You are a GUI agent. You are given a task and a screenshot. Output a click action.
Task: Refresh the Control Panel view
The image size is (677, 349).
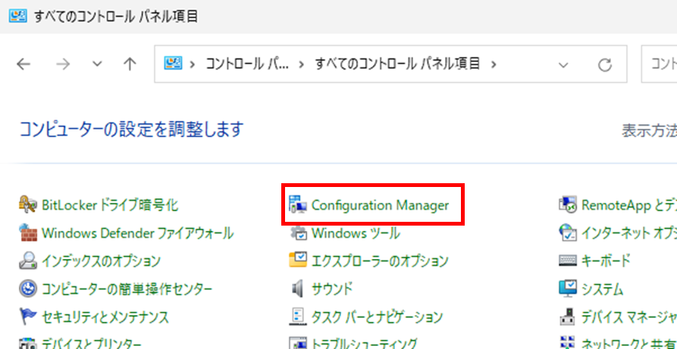pos(604,65)
